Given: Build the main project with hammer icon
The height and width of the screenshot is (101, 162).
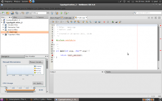Looking at the screenshot, I should (x=52, y=13).
